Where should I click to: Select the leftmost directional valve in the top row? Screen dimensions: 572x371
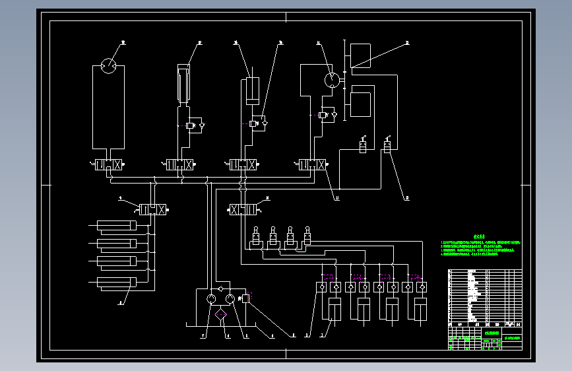(108, 164)
